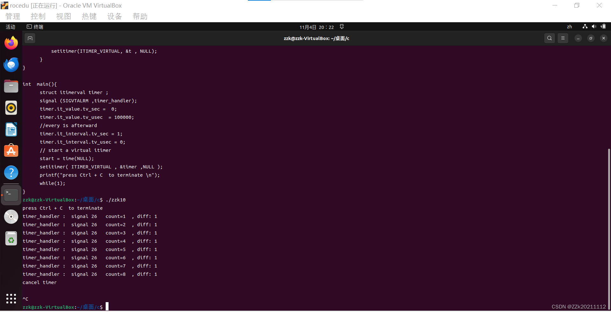Open the clock showing 11月4日 20:22

[317, 27]
